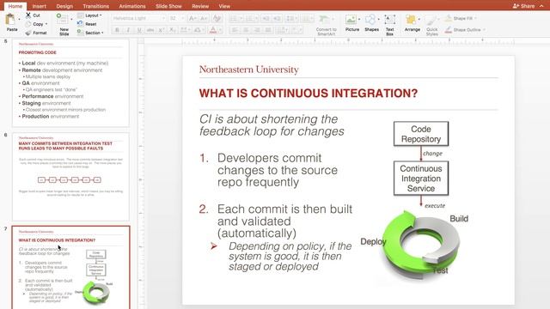This screenshot has height=309, width=550.
Task: Toggle Italic formatting
Action: point(128,30)
